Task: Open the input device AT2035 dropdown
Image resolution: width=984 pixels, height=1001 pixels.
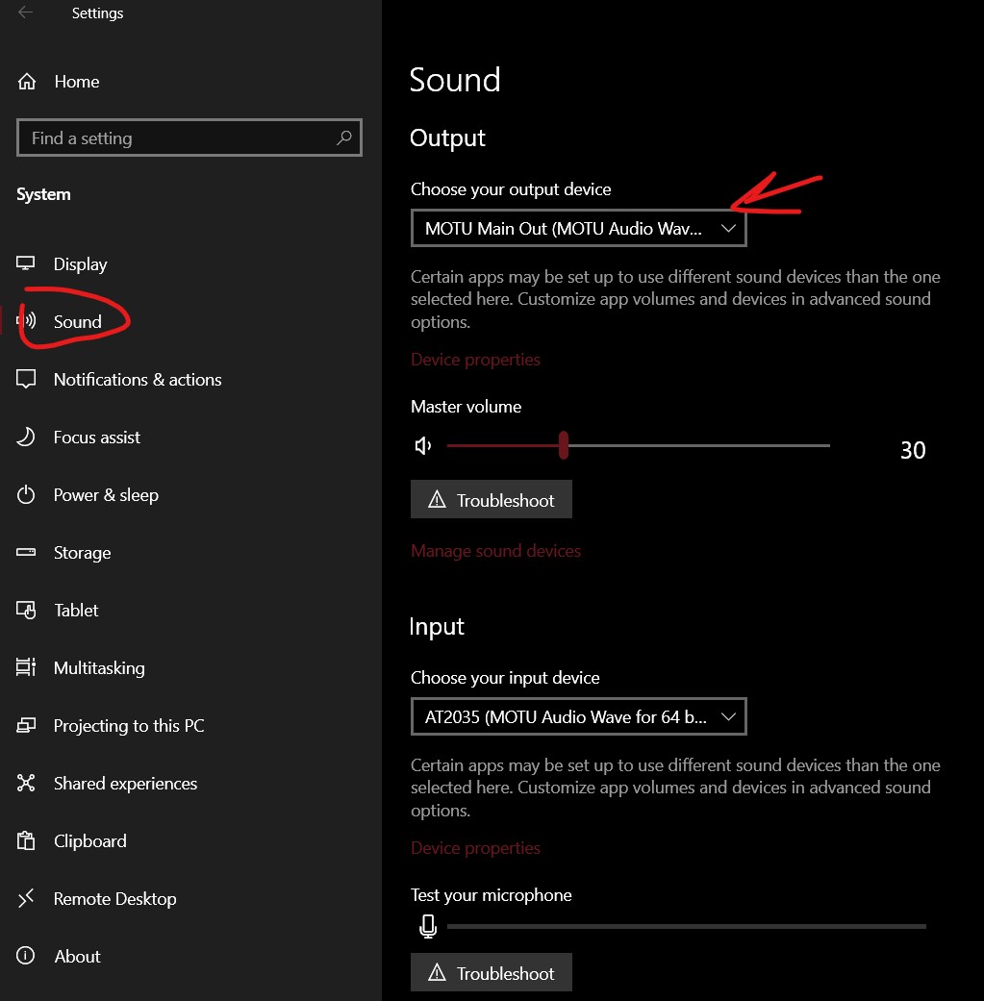Action: point(578,716)
